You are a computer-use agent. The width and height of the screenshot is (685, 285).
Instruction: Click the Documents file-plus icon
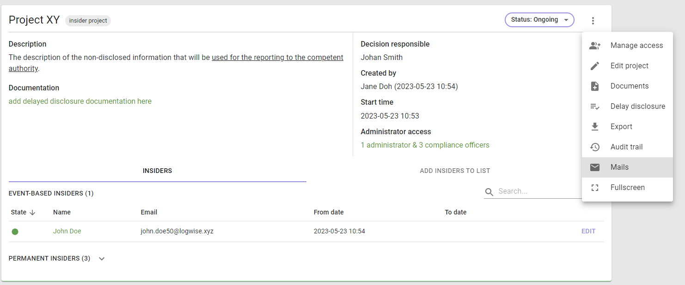595,86
